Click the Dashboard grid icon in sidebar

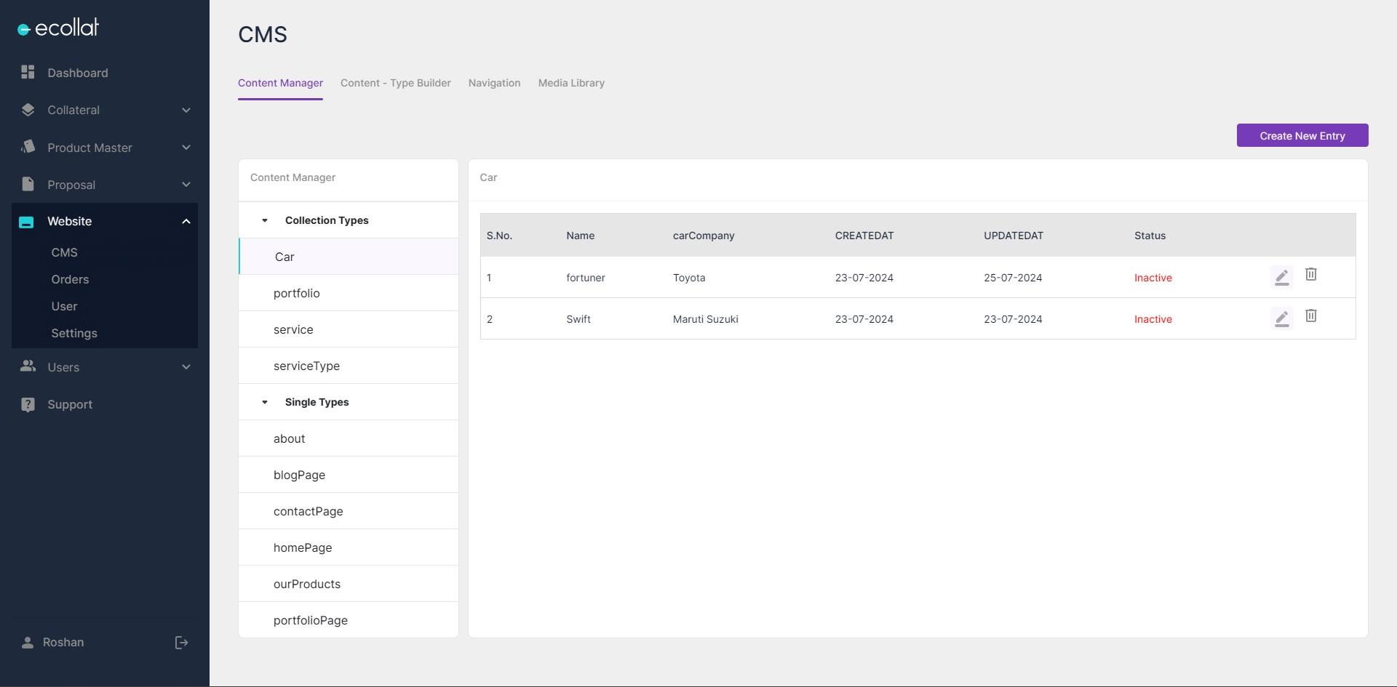point(28,72)
